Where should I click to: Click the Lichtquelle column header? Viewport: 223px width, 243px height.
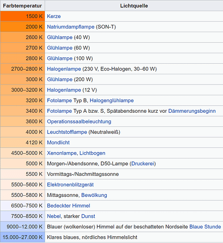coord(134,6)
